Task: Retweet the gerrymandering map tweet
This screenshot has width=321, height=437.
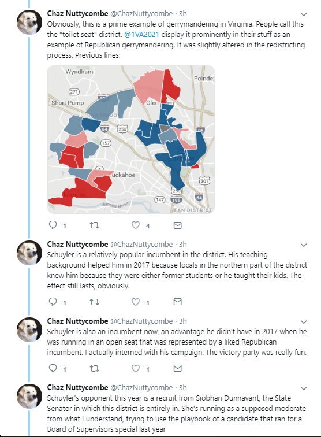Action: click(95, 225)
